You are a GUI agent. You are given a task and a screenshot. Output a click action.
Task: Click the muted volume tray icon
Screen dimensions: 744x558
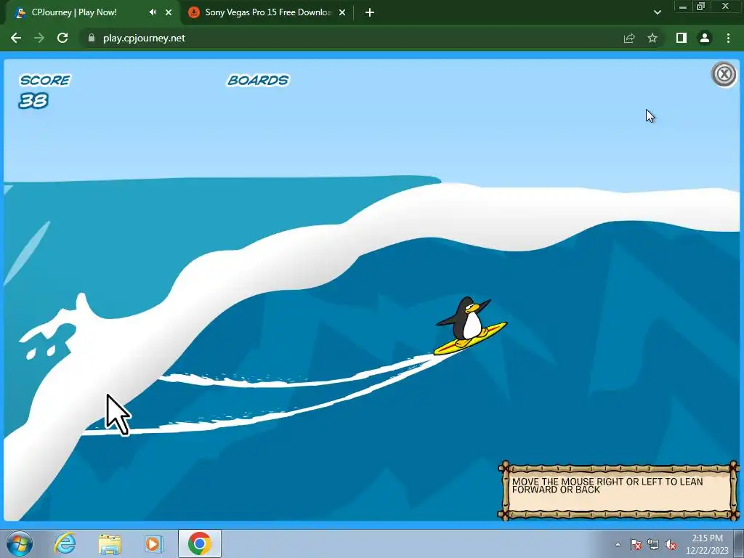click(671, 544)
